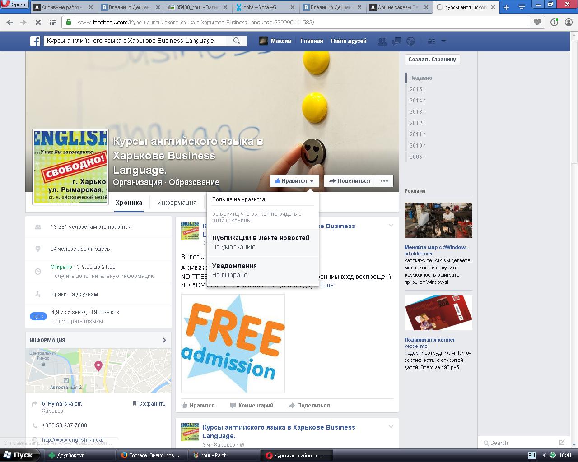This screenshot has width=578, height=462.
Task: Choose 'Уведомления' option in the menu
Action: (262, 270)
